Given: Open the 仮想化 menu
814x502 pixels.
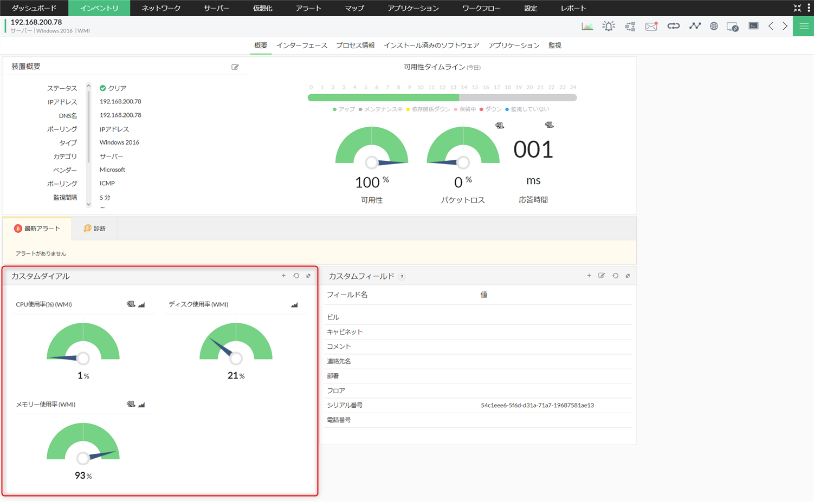Looking at the screenshot, I should [x=262, y=8].
